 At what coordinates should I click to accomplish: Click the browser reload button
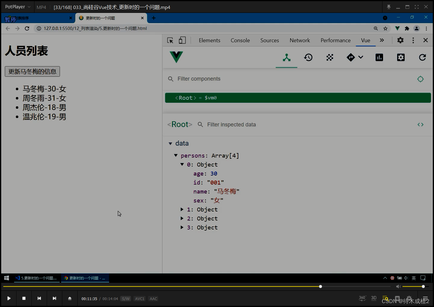(x=27, y=28)
